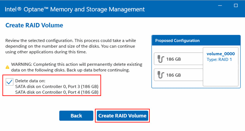
Task: Click the Intel Optane Memory window title
Action: (x=75, y=9)
